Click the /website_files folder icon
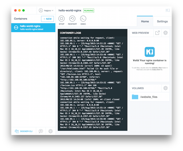Image resolution: width=183 pixels, height=151 pixels. tap(135, 97)
